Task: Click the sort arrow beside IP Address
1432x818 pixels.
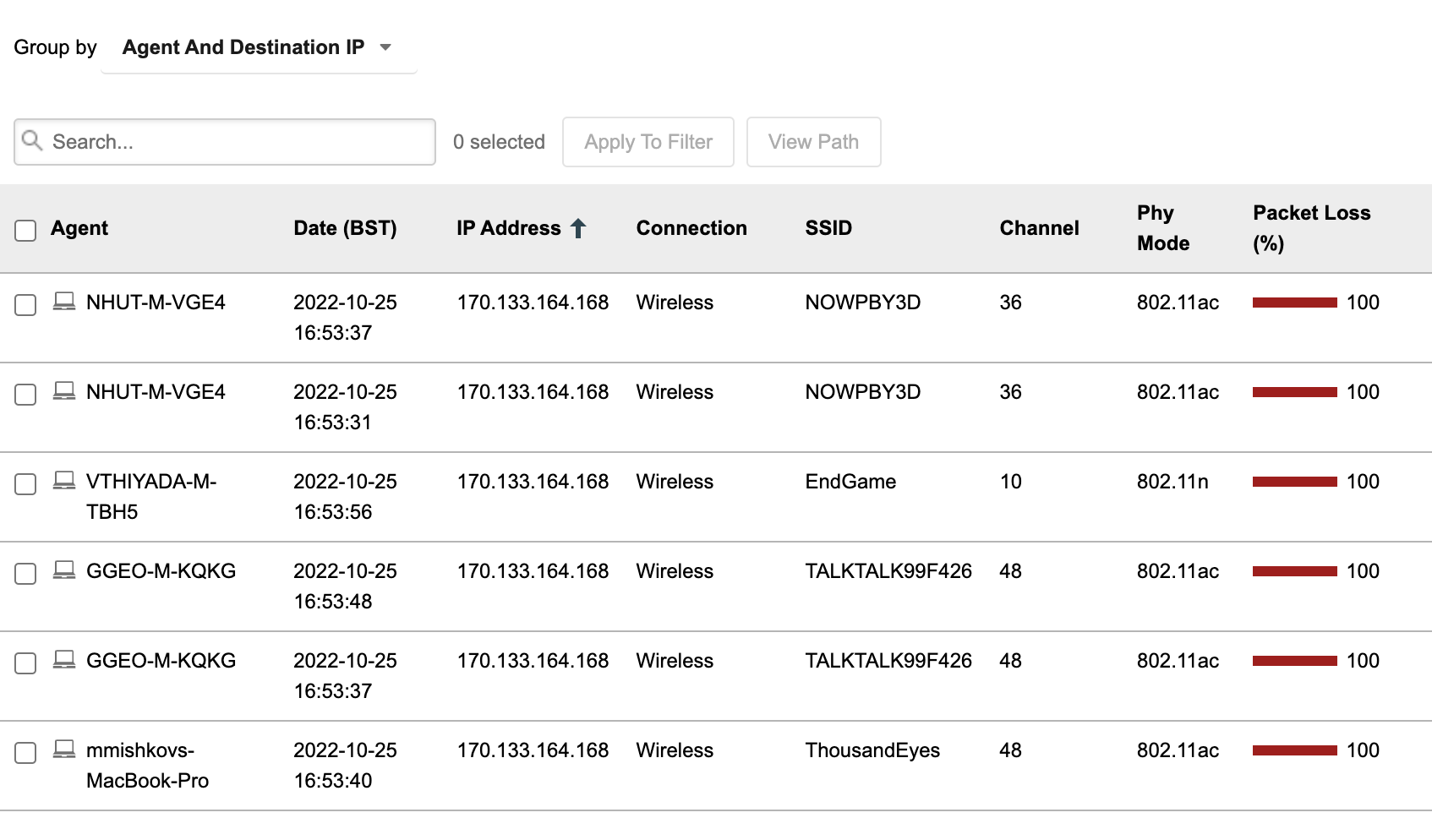Action: click(x=578, y=228)
